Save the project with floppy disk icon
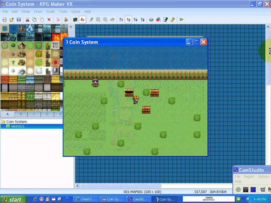Image resolution: width=271 pixels, height=203 pixels. click(19, 19)
